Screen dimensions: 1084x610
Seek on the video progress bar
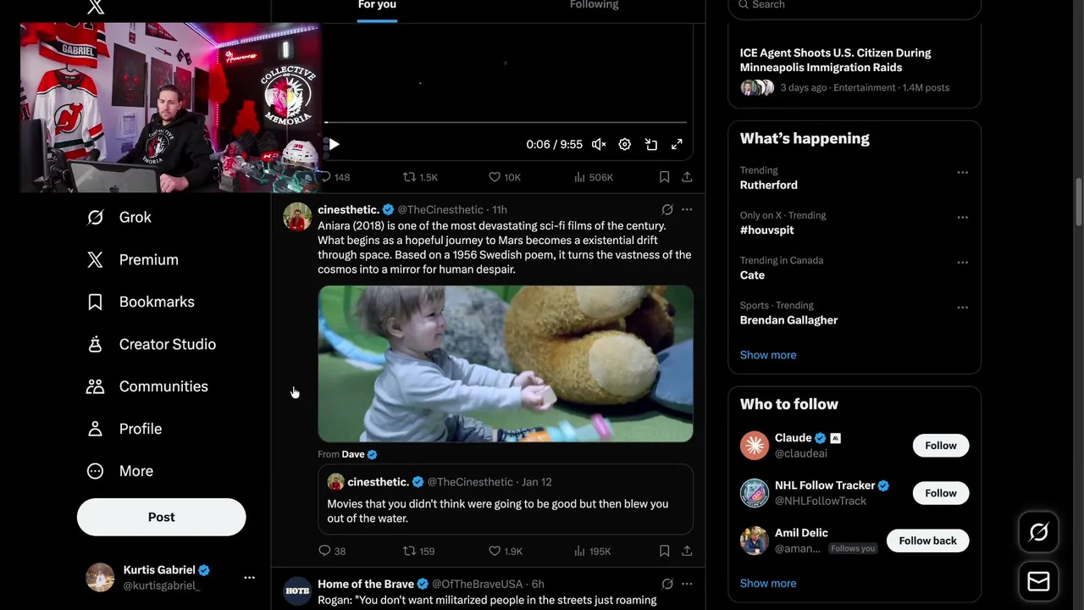point(506,122)
